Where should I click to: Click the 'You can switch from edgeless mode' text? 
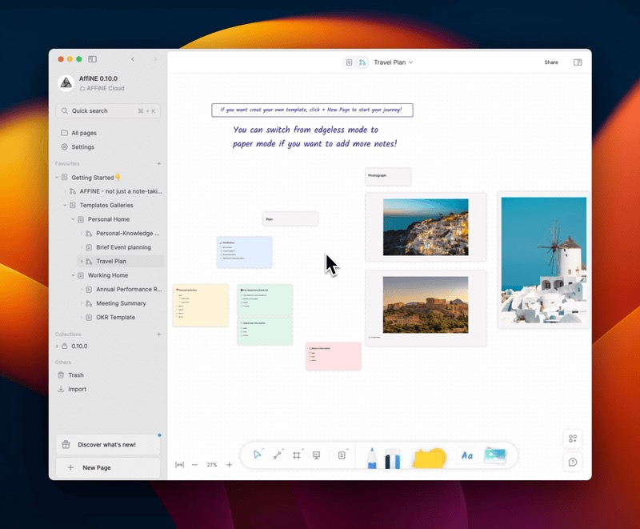[314, 137]
